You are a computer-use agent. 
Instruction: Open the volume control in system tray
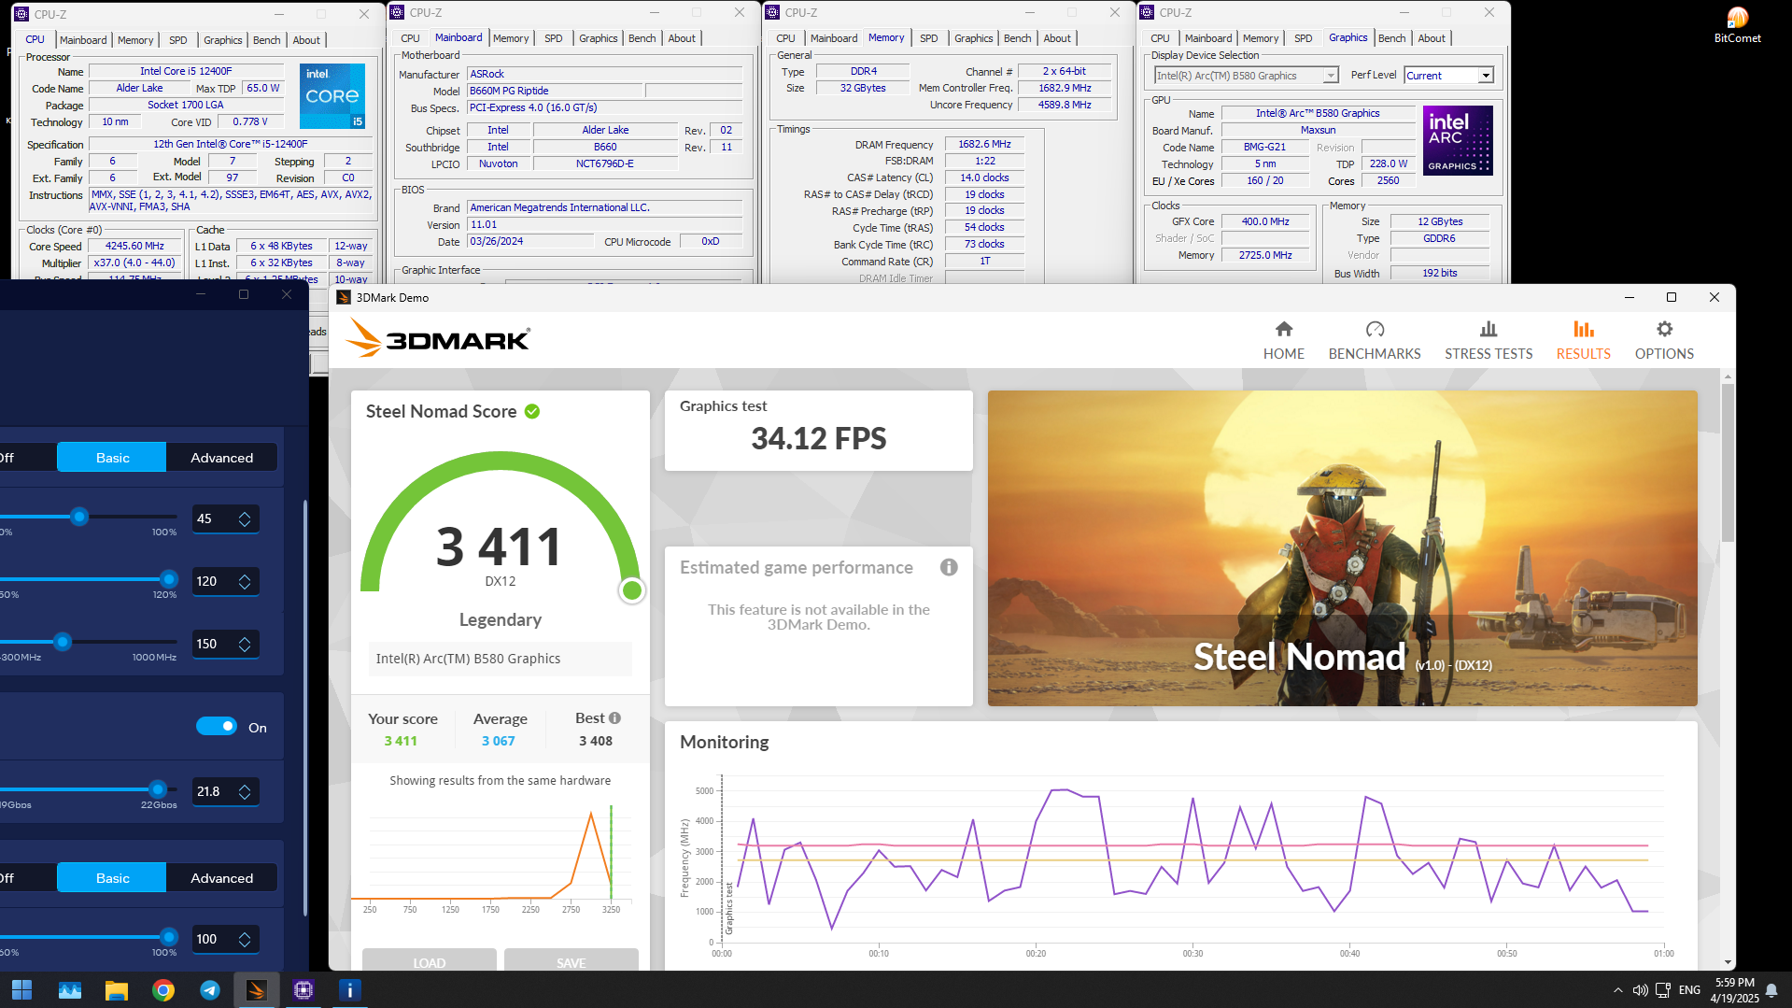coord(1640,990)
